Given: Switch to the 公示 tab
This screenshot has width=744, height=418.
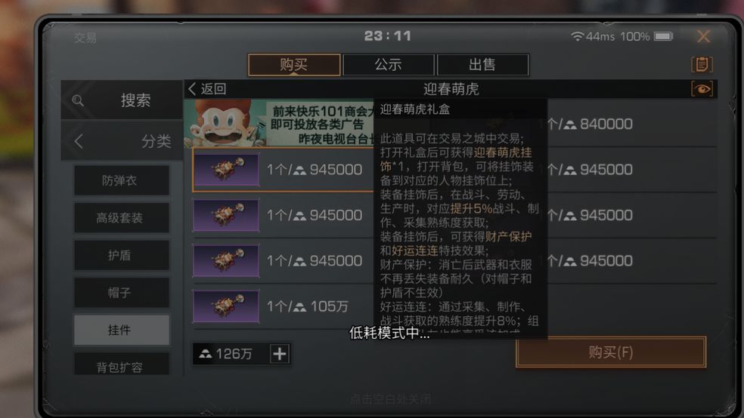Looking at the screenshot, I should (388, 65).
